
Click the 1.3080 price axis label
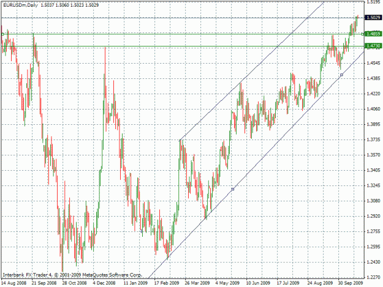tap(373, 201)
